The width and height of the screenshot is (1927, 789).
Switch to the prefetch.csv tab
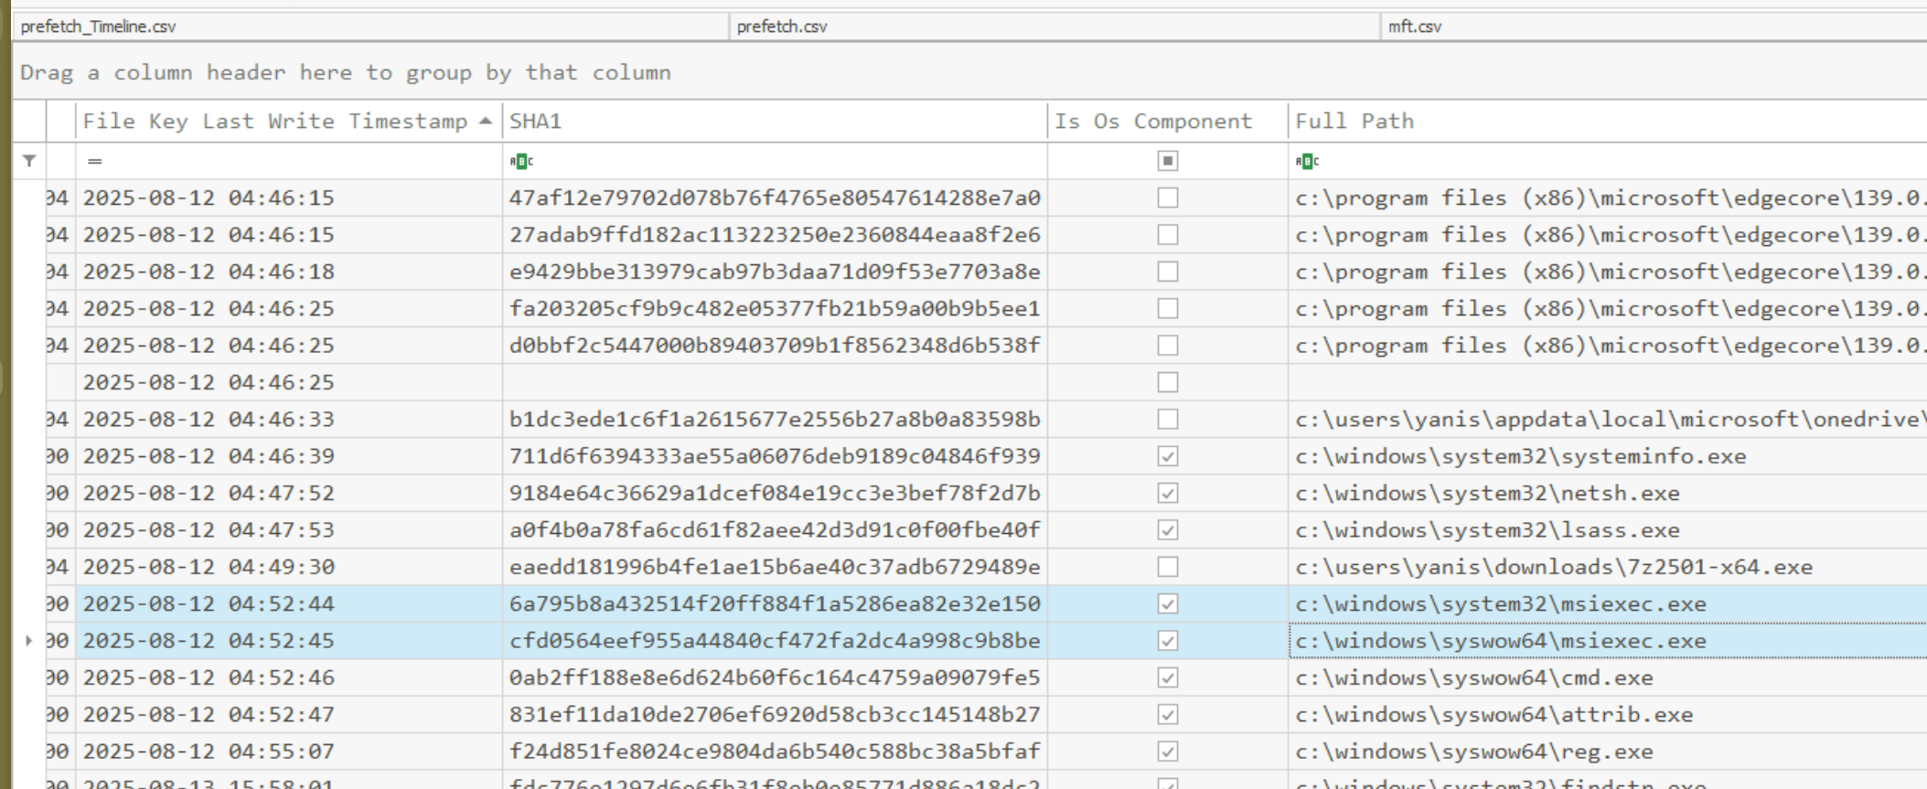coord(1054,27)
